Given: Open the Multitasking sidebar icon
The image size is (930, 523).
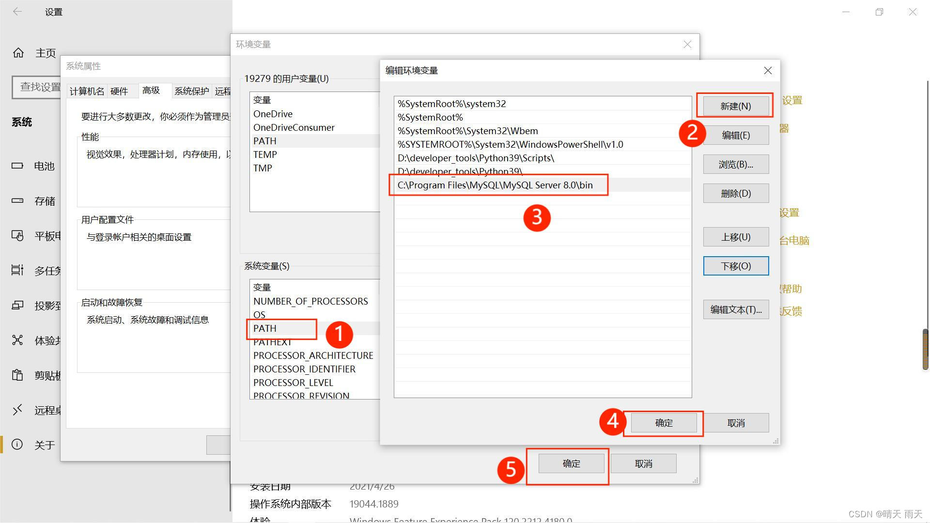Looking at the screenshot, I should coord(17,270).
